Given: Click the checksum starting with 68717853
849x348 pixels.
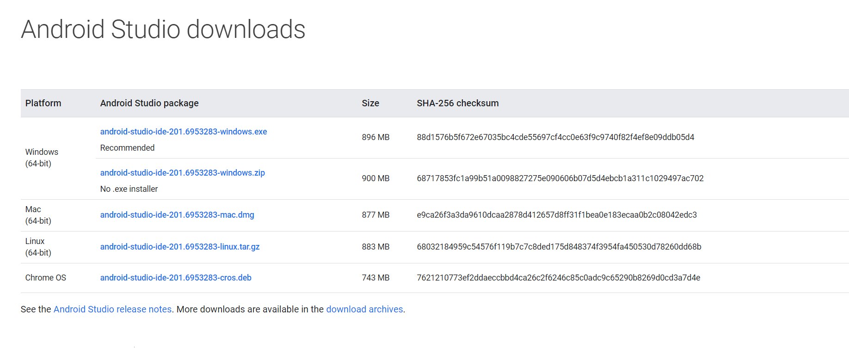Looking at the screenshot, I should point(560,178).
